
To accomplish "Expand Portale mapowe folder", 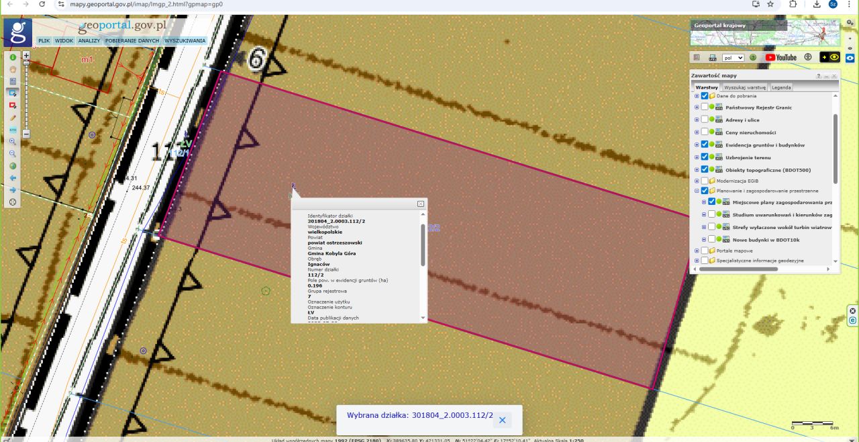I will [697, 251].
